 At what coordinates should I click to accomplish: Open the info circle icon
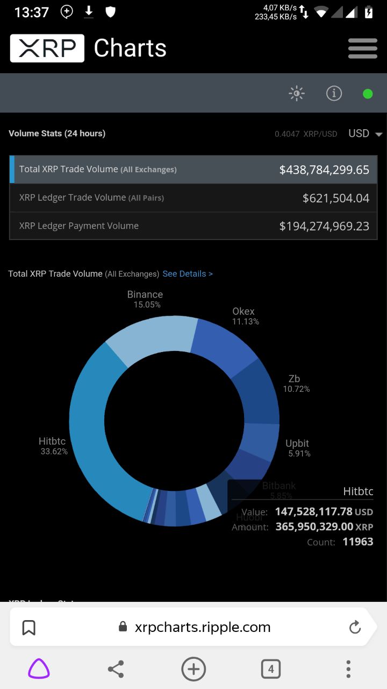[334, 94]
